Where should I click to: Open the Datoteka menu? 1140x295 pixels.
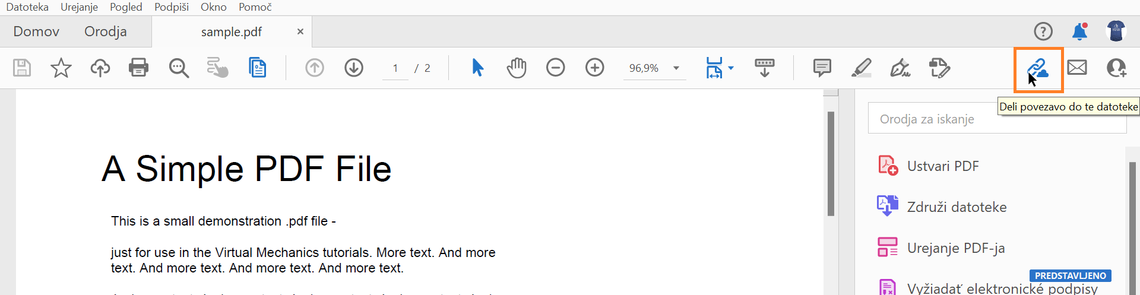pyautogui.click(x=27, y=7)
